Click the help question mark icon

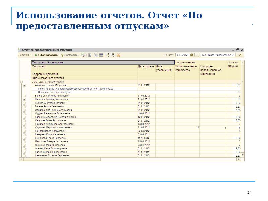(118, 55)
